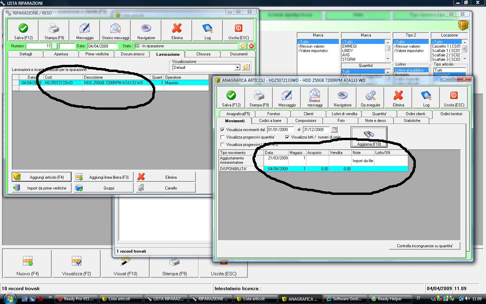The width and height of the screenshot is (486, 304).
Task: Open Log in Riparazione / Reso toolbar
Action: click(208, 31)
